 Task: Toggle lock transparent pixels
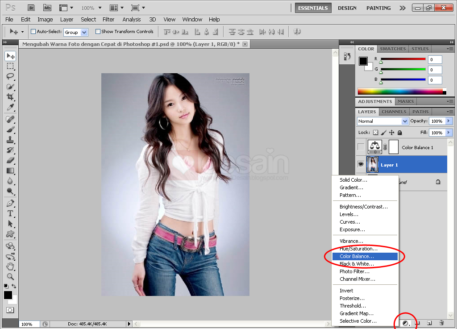pyautogui.click(x=376, y=133)
